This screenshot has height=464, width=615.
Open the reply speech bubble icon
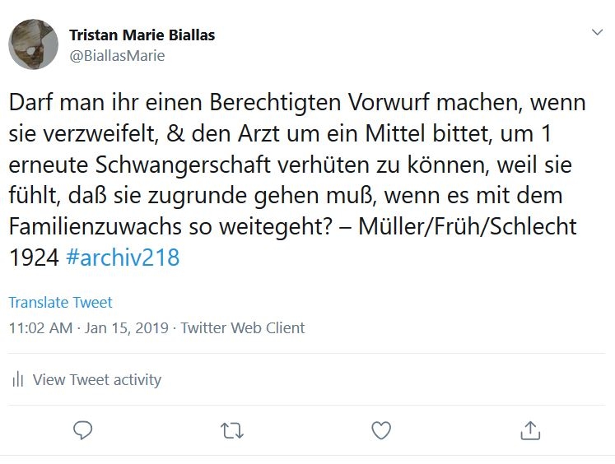coord(83,430)
